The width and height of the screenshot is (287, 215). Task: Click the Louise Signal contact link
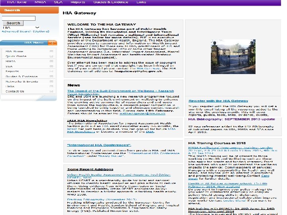click(x=234, y=201)
